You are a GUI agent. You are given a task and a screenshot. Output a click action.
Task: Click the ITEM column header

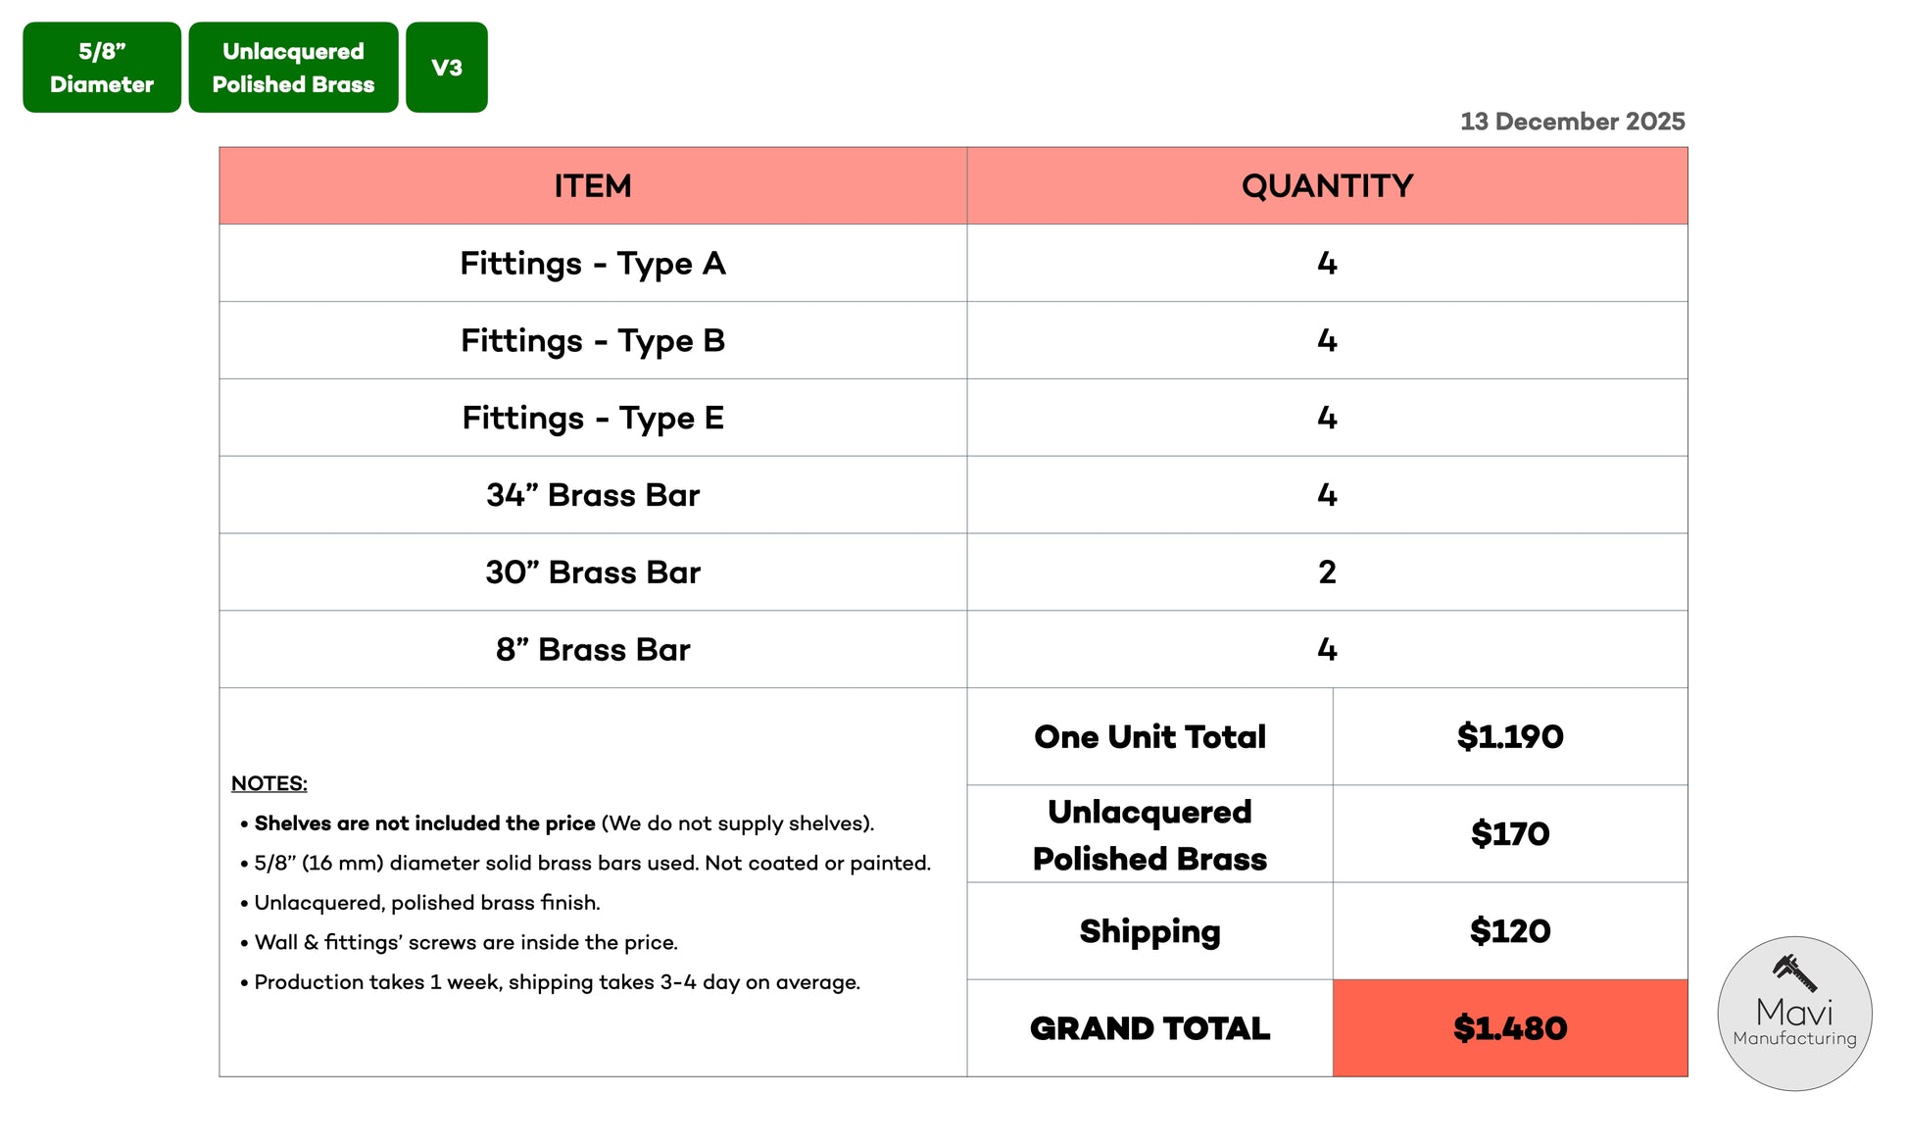click(x=592, y=186)
